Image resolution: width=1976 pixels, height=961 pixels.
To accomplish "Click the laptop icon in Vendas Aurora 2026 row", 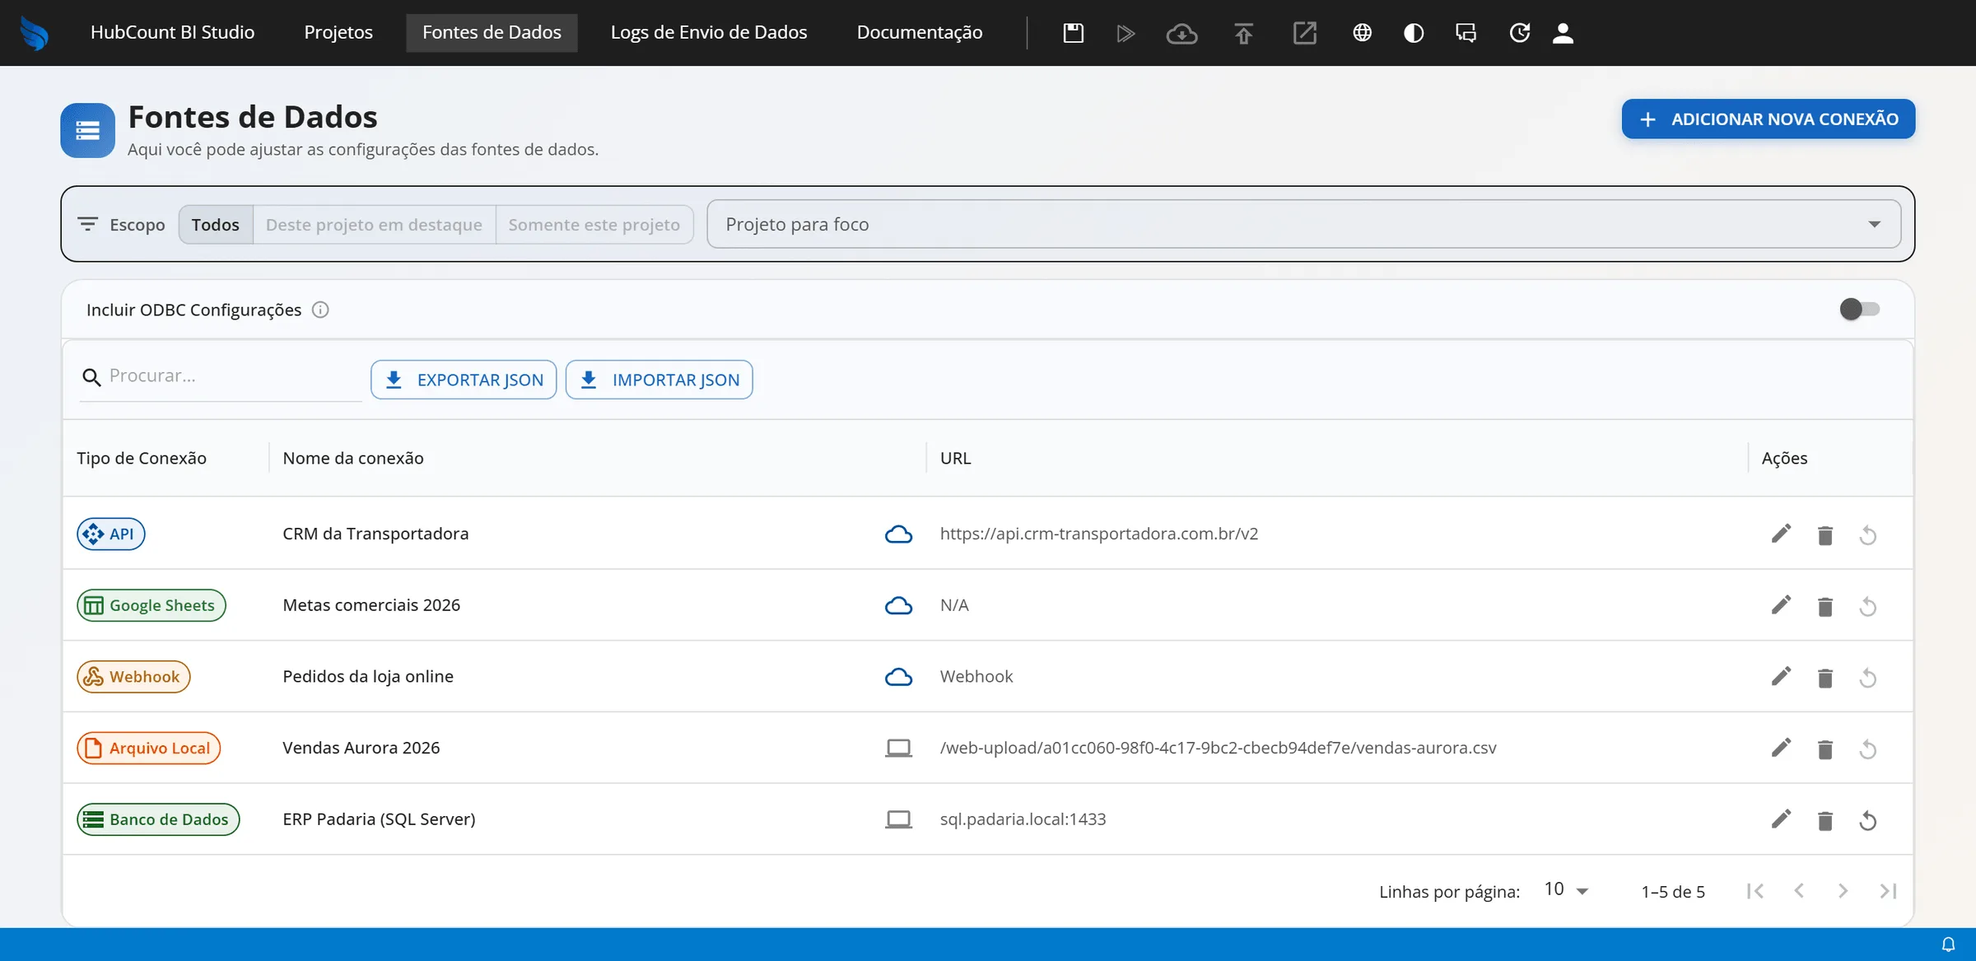I will pyautogui.click(x=898, y=749).
